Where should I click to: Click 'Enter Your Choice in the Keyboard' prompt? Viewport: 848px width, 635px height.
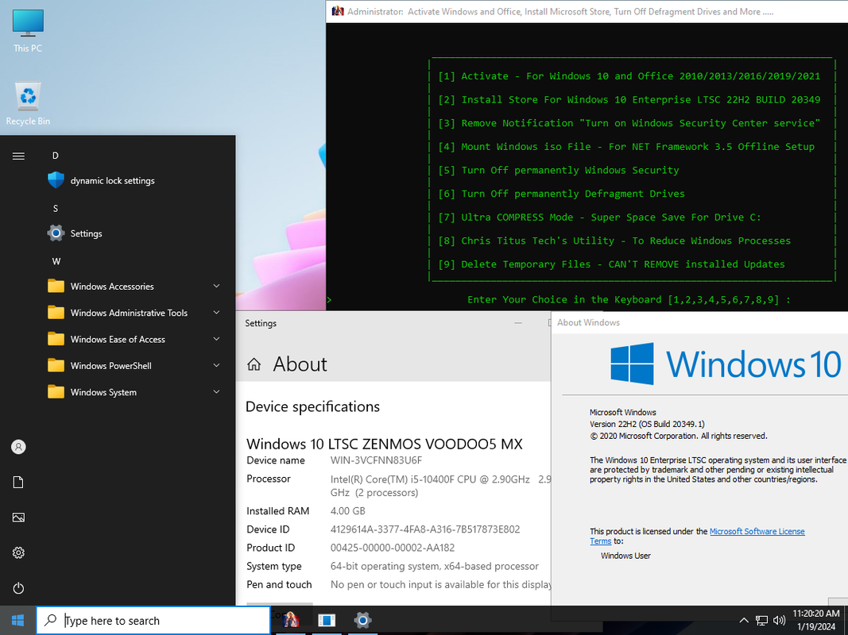click(629, 299)
